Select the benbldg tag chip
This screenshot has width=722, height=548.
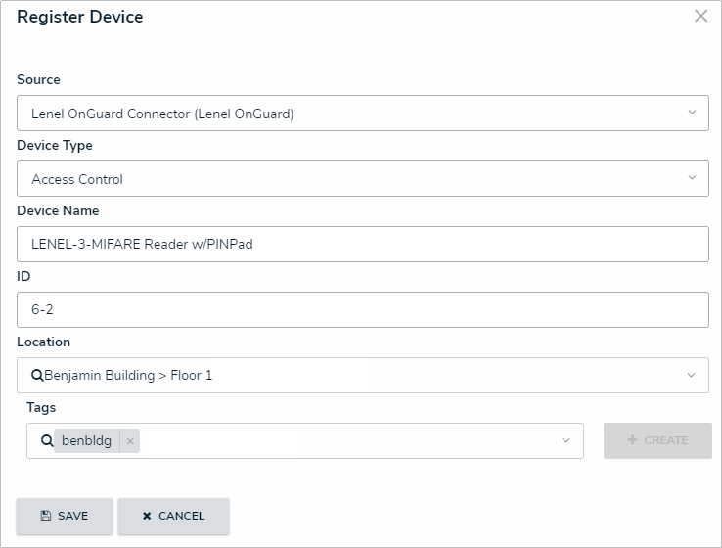(86, 441)
